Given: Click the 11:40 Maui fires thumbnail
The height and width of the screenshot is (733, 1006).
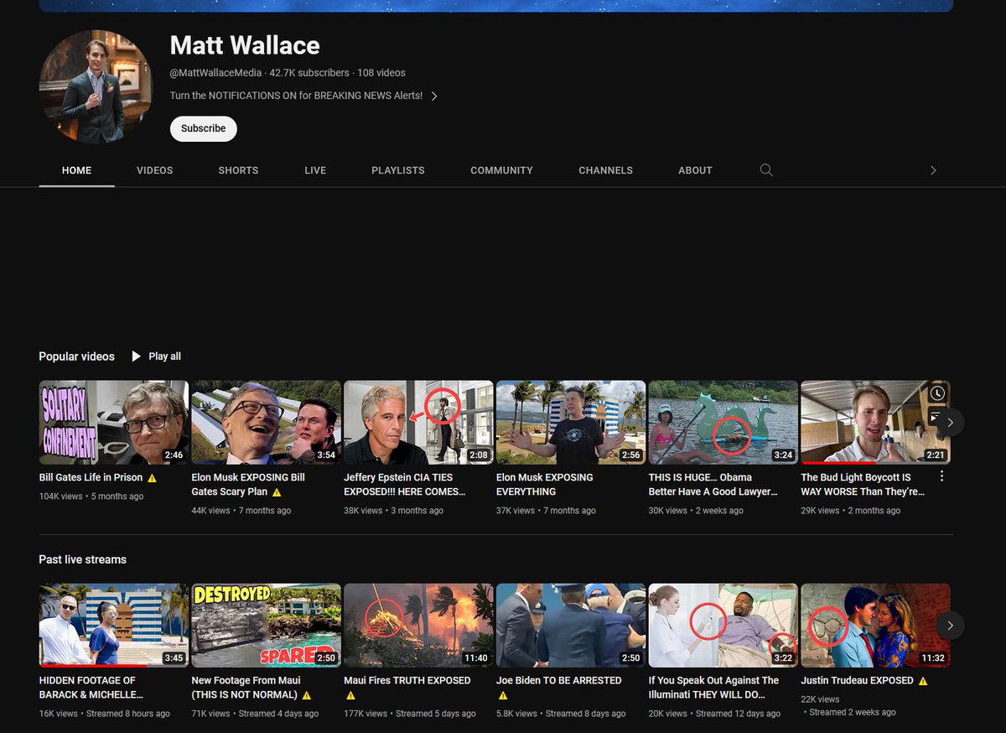Looking at the screenshot, I should [x=418, y=626].
